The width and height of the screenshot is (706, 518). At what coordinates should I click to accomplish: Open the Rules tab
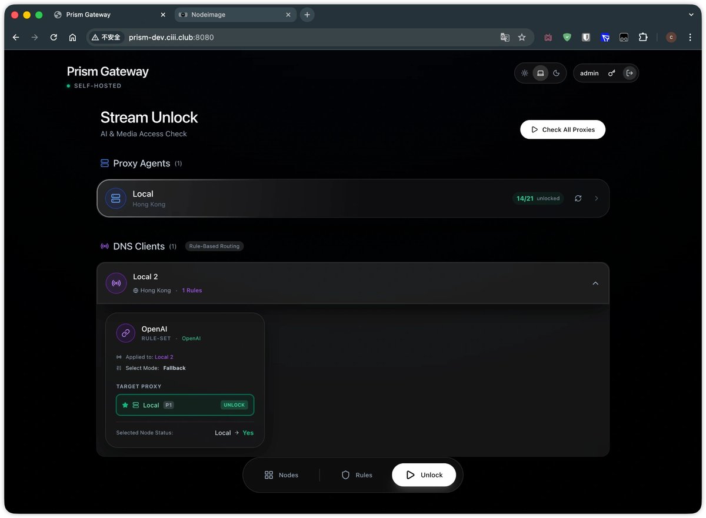(357, 475)
